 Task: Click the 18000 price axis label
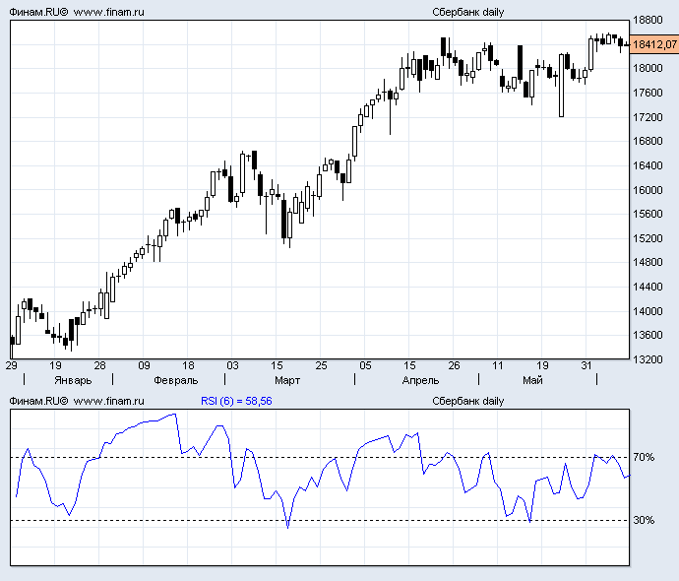[x=648, y=69]
